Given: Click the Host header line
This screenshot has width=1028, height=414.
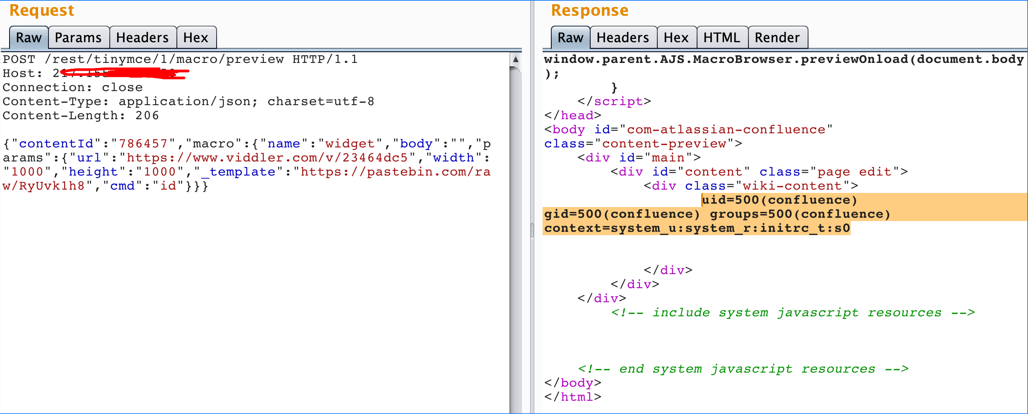Looking at the screenshot, I should (95, 73).
